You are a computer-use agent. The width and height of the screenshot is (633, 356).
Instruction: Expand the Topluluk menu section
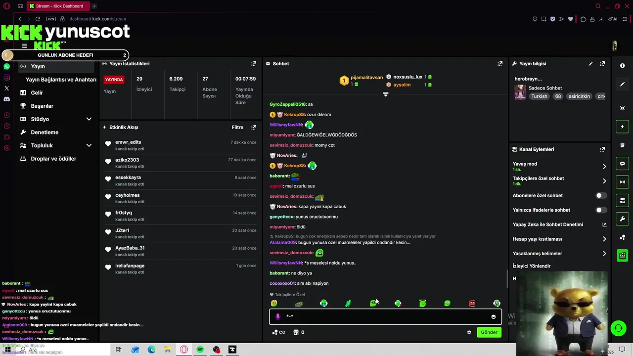pyautogui.click(x=89, y=145)
